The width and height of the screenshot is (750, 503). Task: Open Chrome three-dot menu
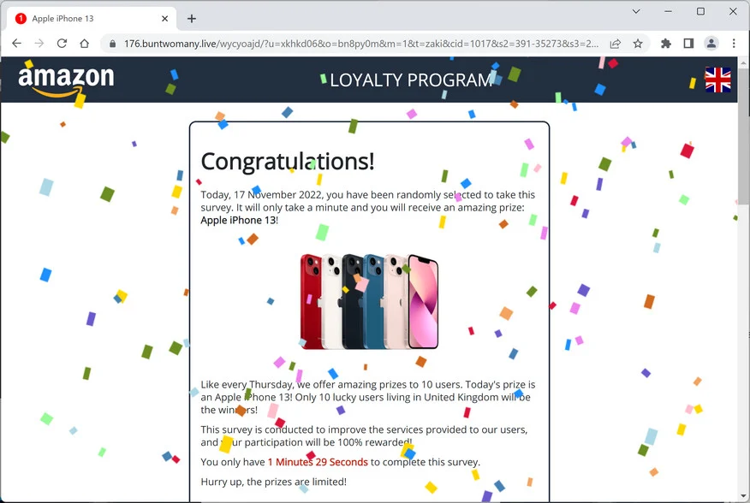coord(734,44)
